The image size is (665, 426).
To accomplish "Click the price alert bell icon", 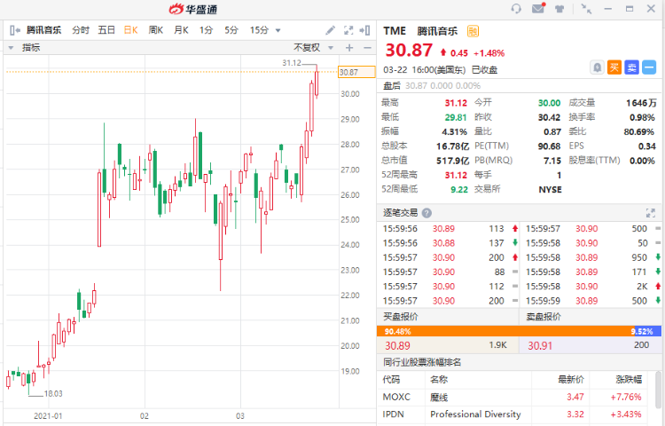I will [x=597, y=67].
